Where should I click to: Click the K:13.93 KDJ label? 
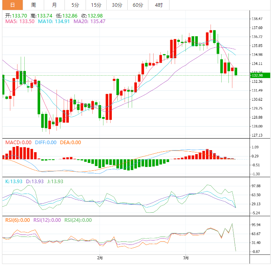[x=14, y=182]
